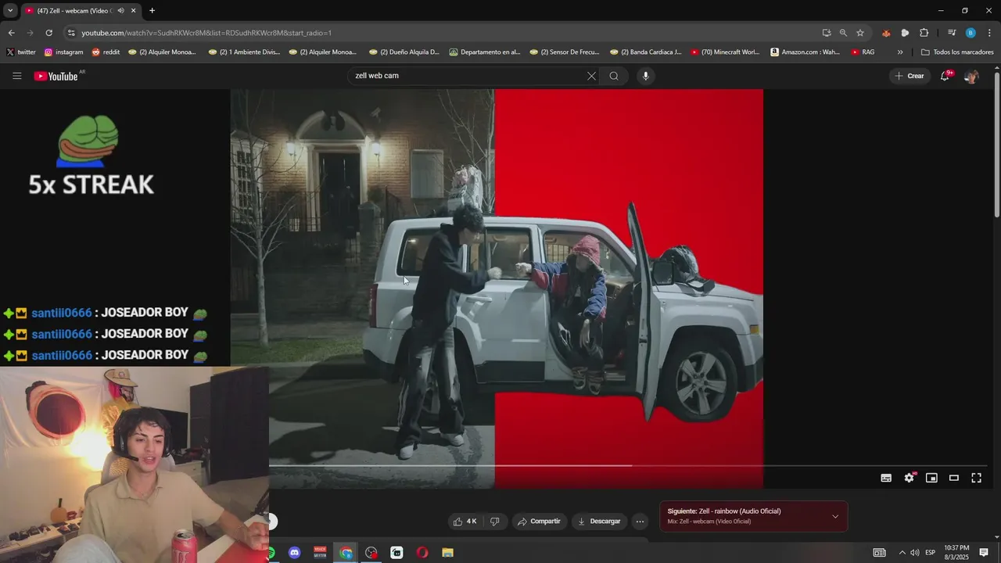
Task: Open the next track 'Zell - rainbow (Audio Oficial)'
Action: (x=723, y=511)
